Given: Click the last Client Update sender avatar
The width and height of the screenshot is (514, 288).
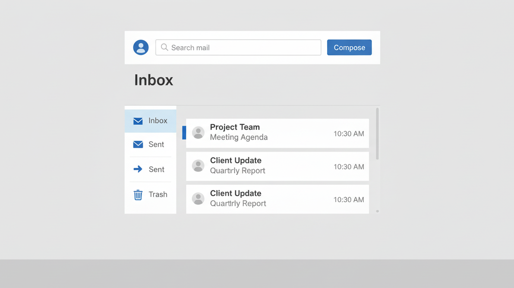Looking at the screenshot, I should point(198,199).
